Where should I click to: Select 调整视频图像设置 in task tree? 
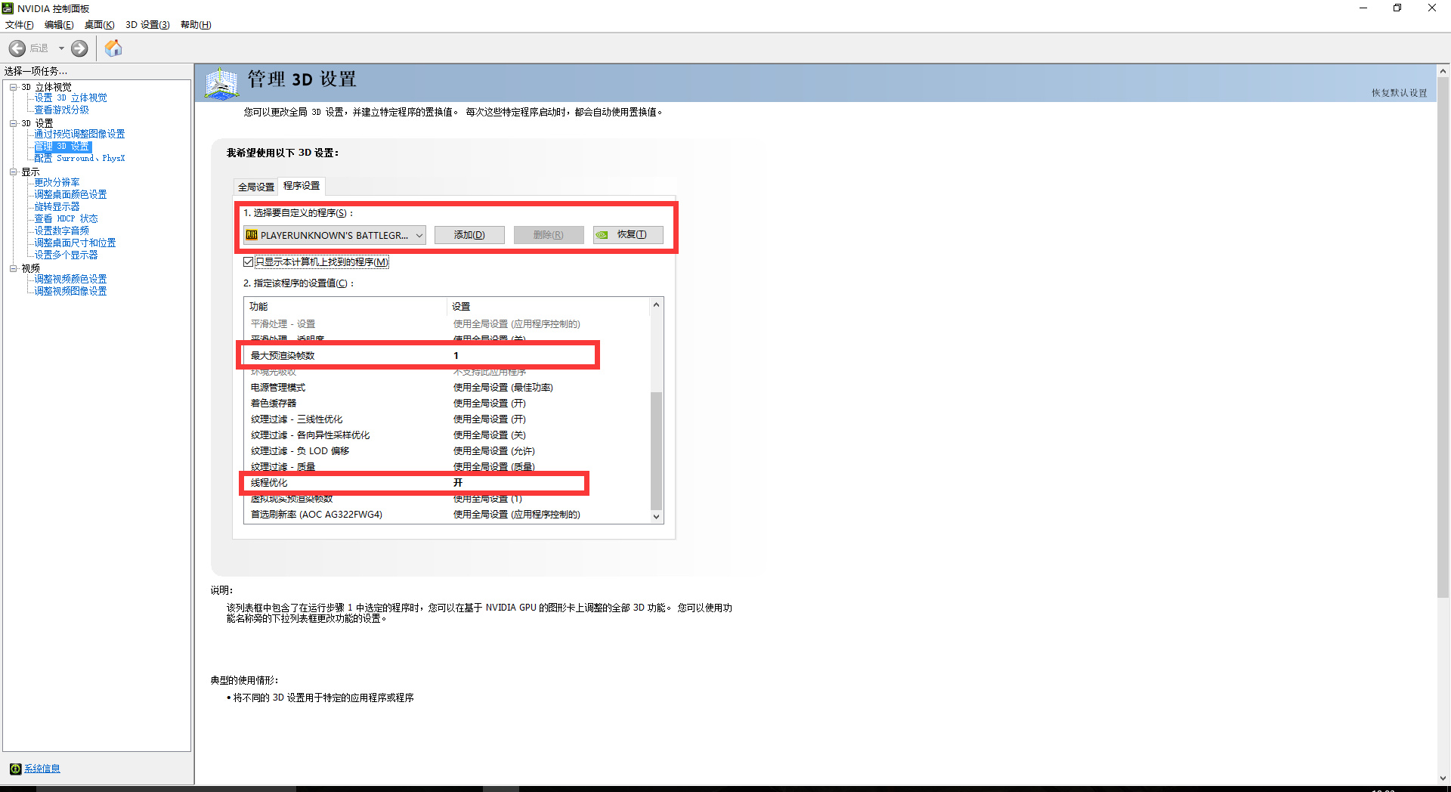(71, 292)
